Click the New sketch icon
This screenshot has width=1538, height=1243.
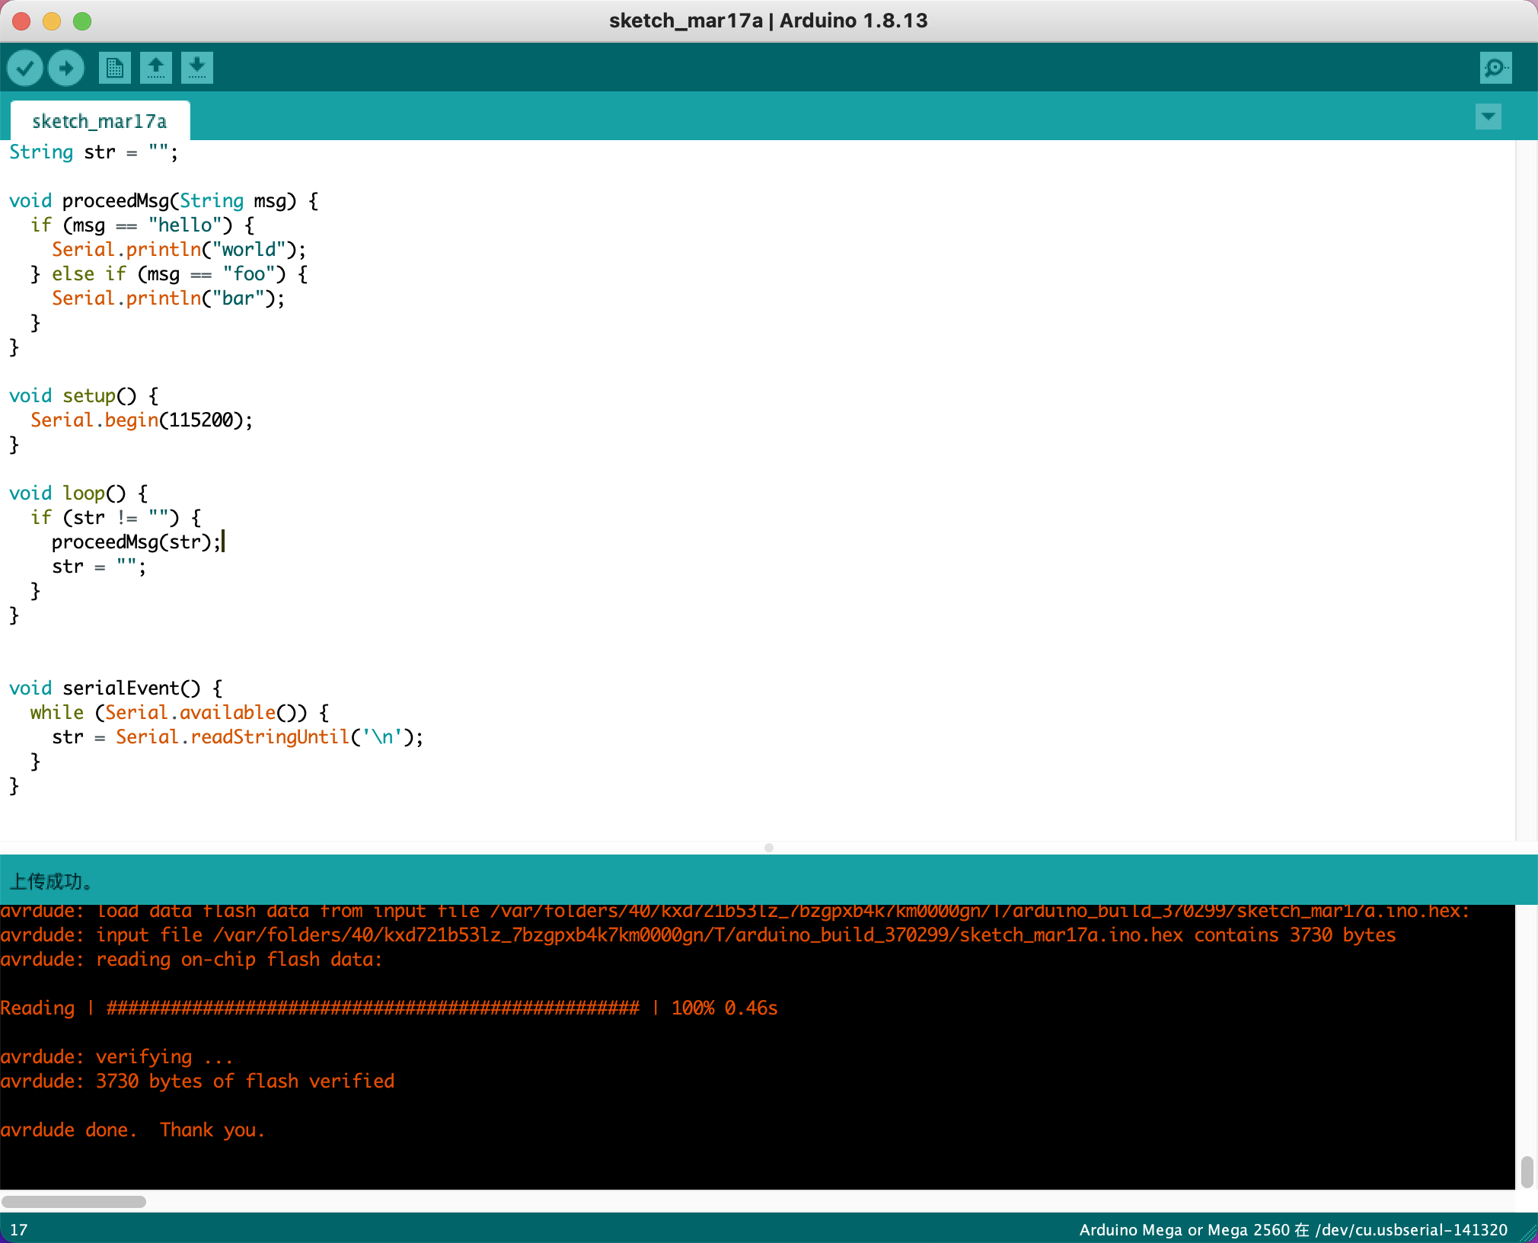(x=116, y=66)
